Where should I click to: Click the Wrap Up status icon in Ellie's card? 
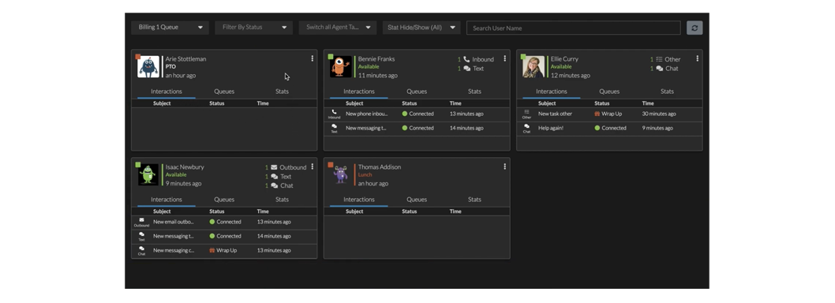click(x=597, y=114)
